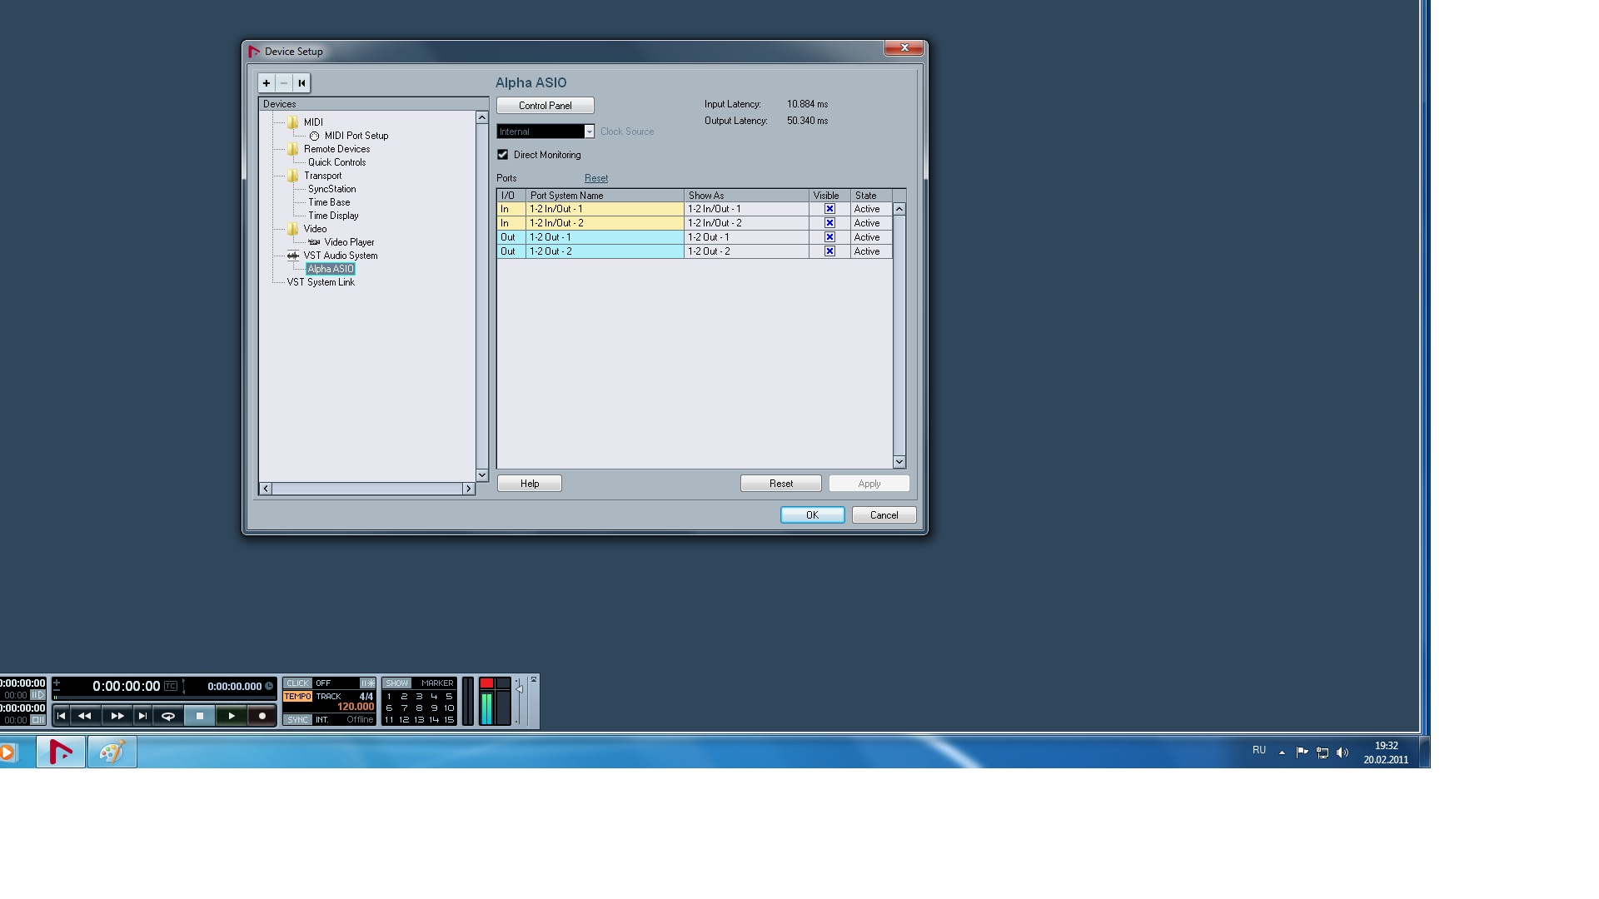This screenshot has width=1599, height=899.
Task: Toggle visibility of 1-2 Out - 2 port
Action: [x=829, y=251]
